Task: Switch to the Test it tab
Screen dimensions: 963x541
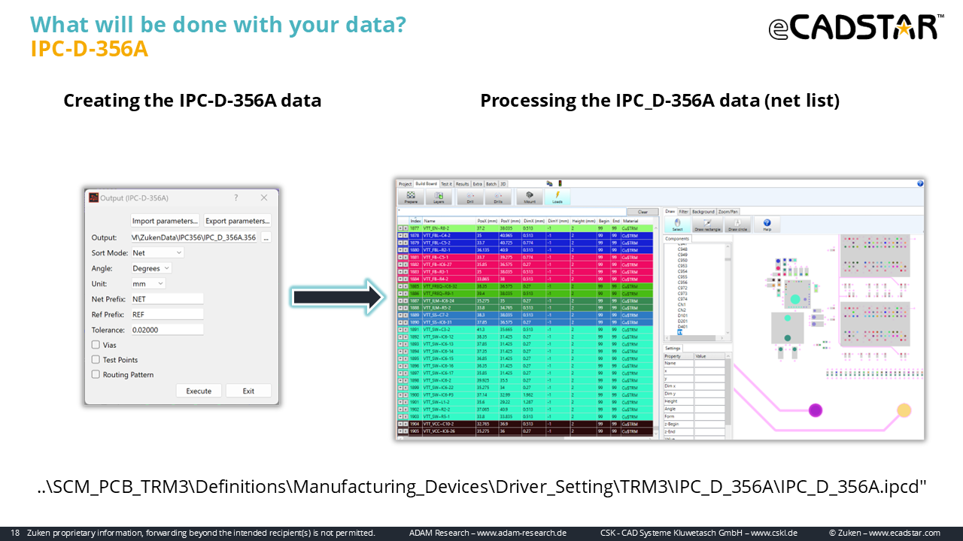Action: click(446, 183)
